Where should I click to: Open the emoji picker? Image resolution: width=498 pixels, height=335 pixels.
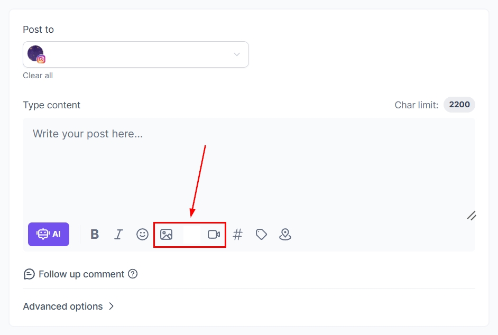pos(142,234)
